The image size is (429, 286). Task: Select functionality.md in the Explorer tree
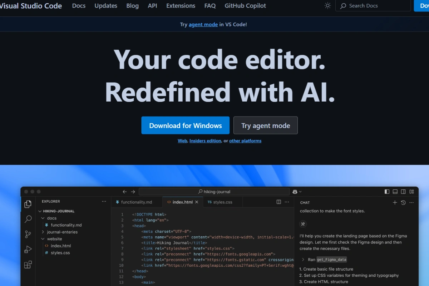pyautogui.click(x=66, y=225)
